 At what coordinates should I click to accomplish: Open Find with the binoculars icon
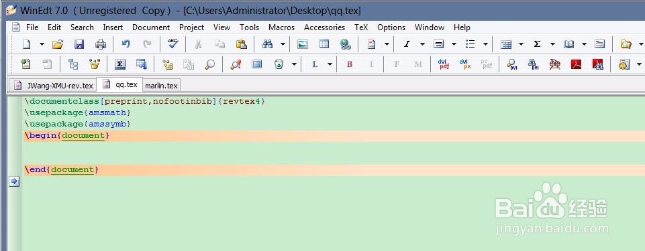coord(267,44)
